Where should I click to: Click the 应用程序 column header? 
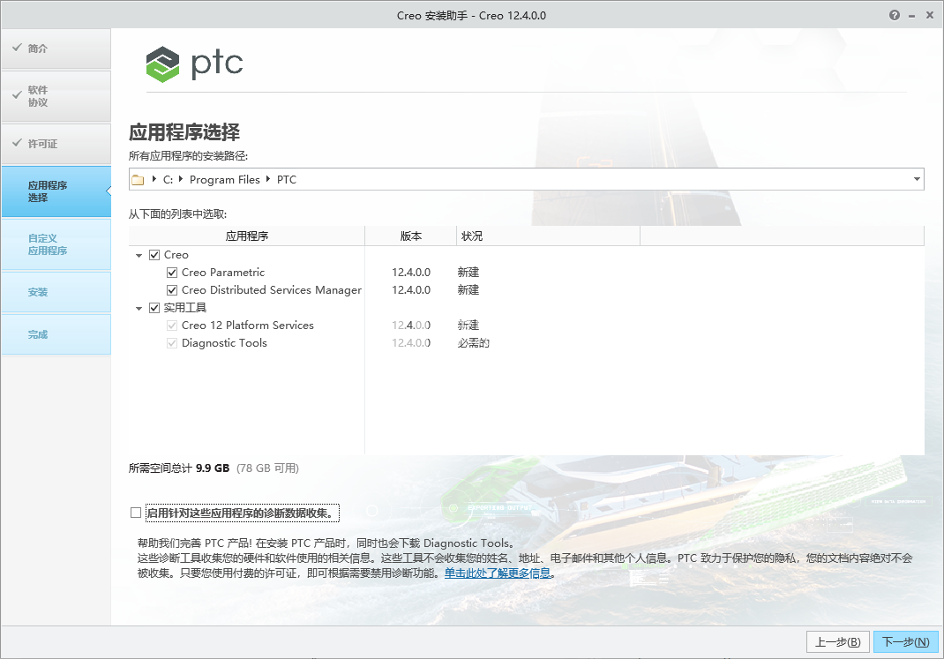tap(247, 236)
